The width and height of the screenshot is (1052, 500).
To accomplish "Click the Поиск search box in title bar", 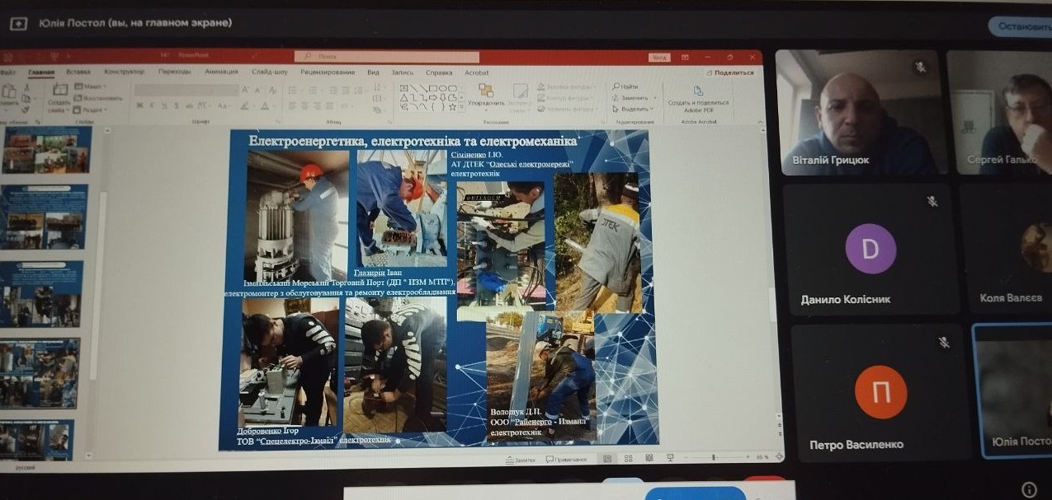I will [387, 57].
